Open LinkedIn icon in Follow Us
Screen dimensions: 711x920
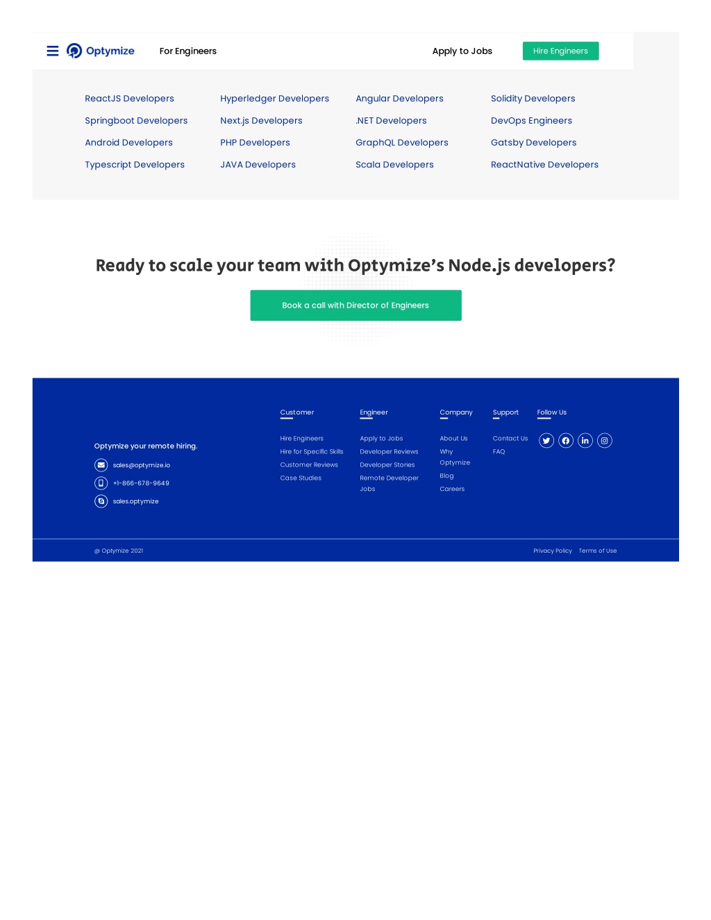click(585, 441)
